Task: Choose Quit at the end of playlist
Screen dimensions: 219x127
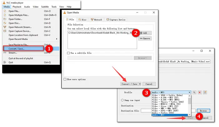Action: pyautogui.click(x=31, y=58)
